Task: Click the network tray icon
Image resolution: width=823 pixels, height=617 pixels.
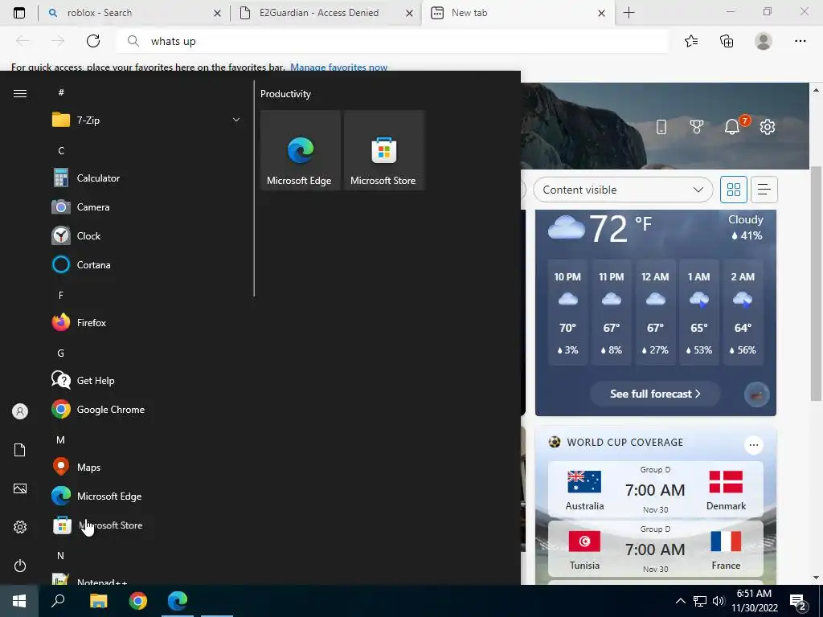Action: click(700, 601)
